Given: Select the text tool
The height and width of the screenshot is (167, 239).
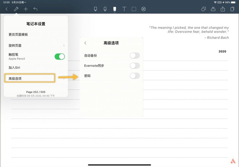Looking at the screenshot, I should coord(124,9).
